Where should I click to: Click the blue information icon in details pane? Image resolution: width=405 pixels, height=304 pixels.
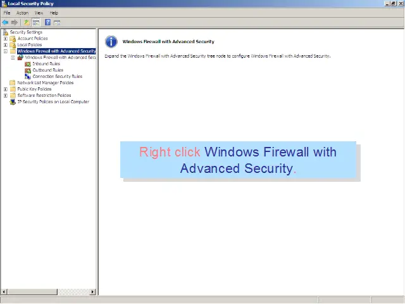[x=111, y=42]
